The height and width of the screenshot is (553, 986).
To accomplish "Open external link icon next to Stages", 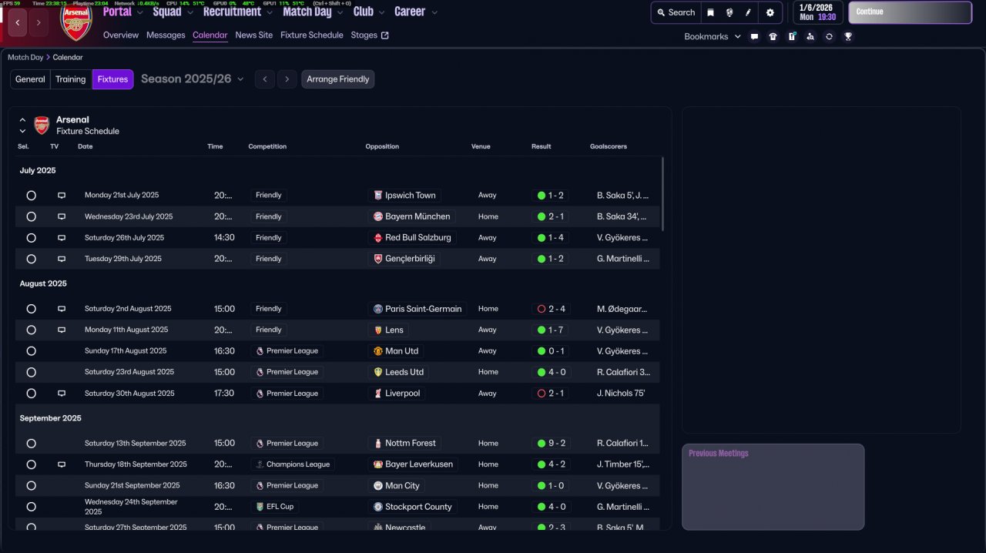I will [x=385, y=35].
